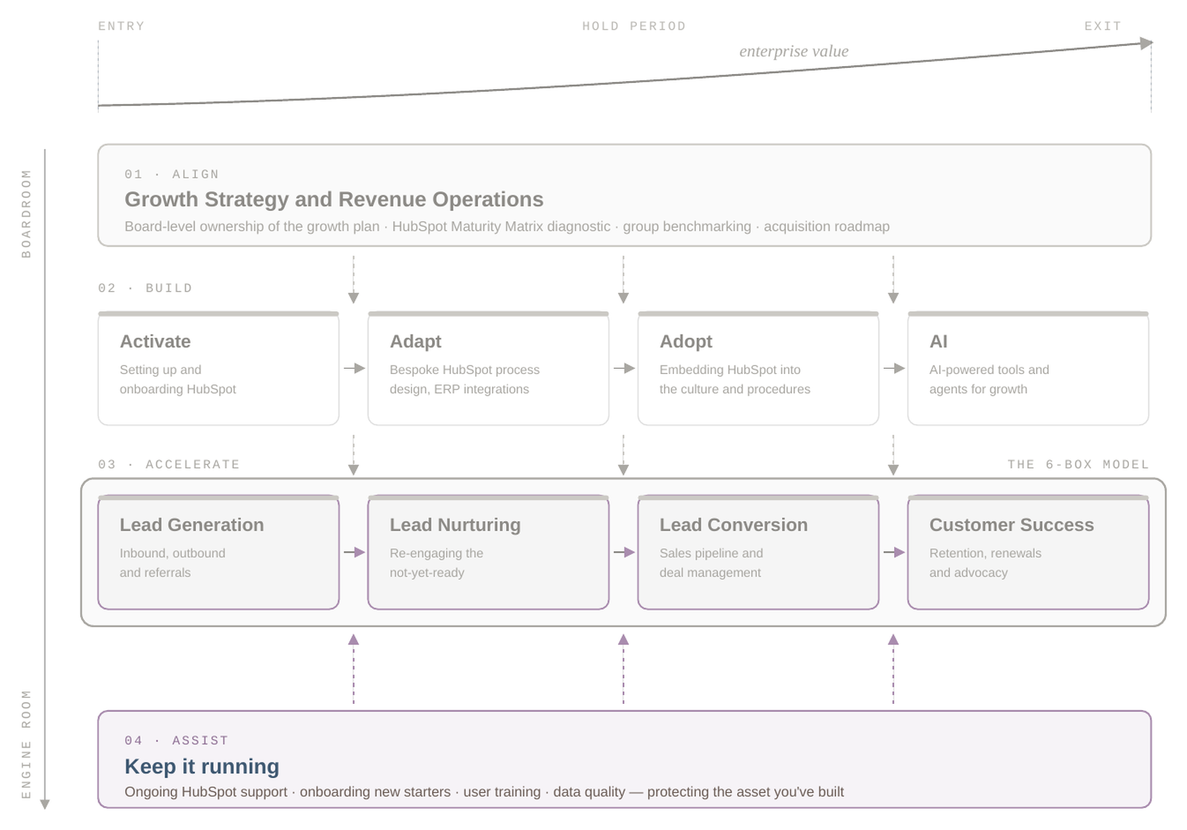Click arrow from Lead Conversion to Customer Success
Image resolution: width=1187 pixels, height=830 pixels.
click(x=894, y=552)
